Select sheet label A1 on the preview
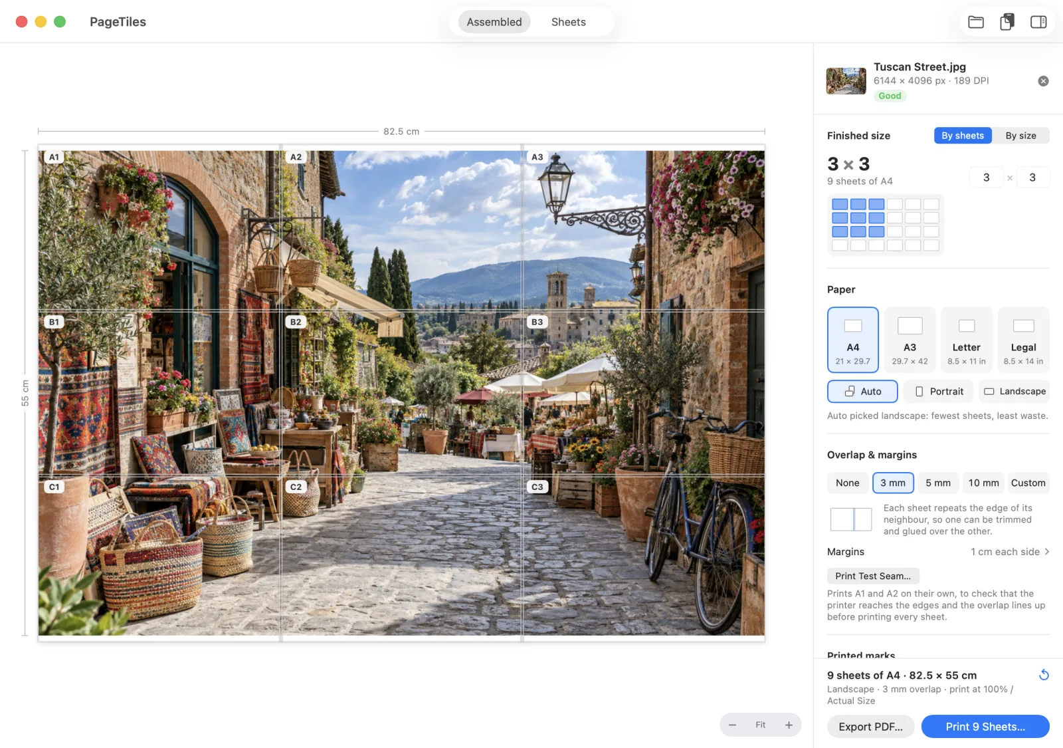Screen dimensions: 1063x748 54,157
